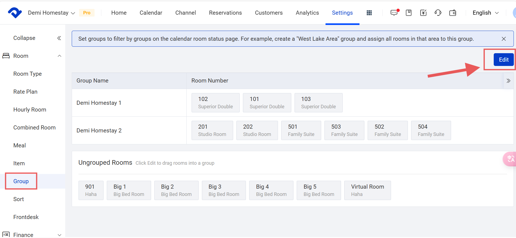This screenshot has height=238, width=516.
Task: Open Rate Plan in sidebar
Action: point(25,92)
